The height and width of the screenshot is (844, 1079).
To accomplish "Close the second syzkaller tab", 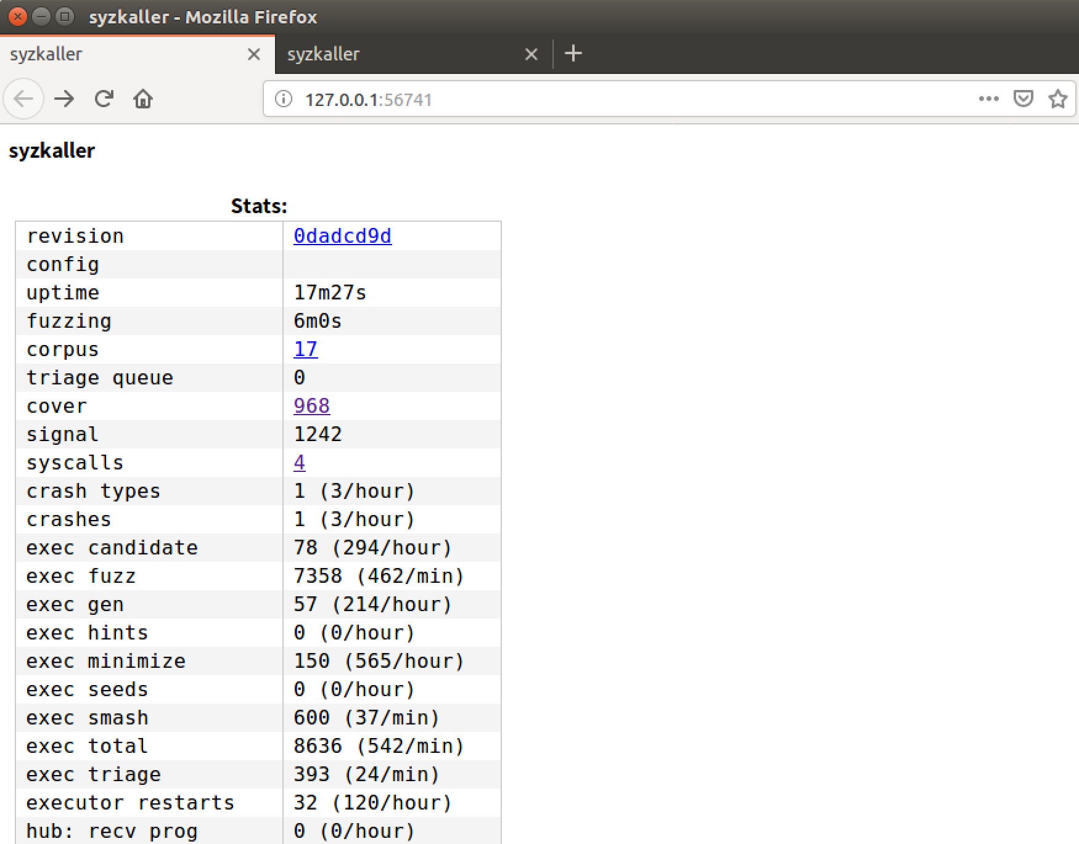I will [x=531, y=54].
